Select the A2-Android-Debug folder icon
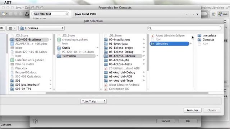The image size is (230, 129). 106,72
